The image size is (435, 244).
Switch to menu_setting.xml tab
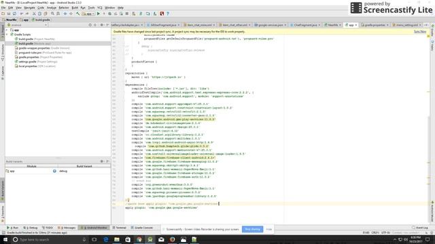[x=406, y=25]
